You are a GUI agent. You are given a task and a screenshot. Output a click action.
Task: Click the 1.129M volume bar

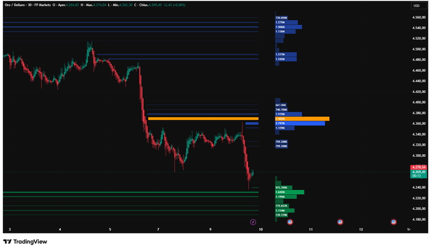285,128
